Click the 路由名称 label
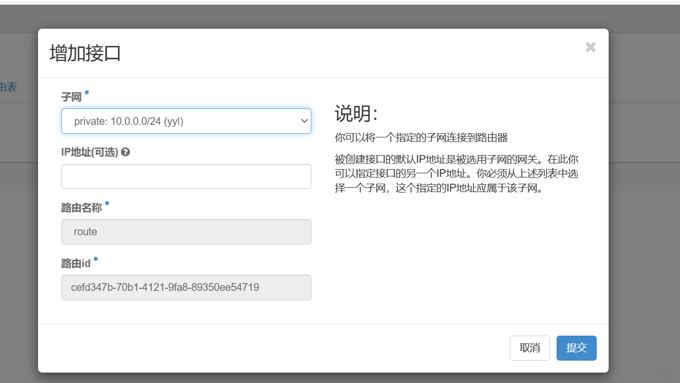The width and height of the screenshot is (680, 383). pyautogui.click(x=81, y=208)
